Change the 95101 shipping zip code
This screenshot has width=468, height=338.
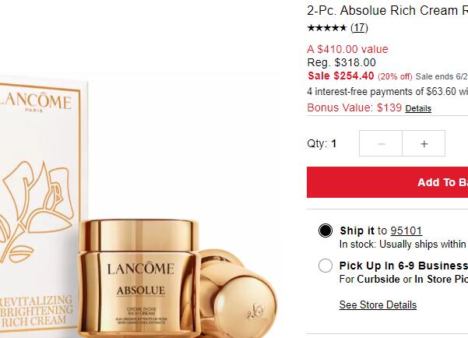point(406,231)
